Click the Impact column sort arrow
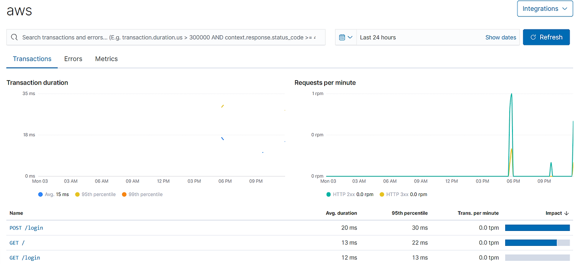This screenshot has width=581, height=264. pos(567,213)
